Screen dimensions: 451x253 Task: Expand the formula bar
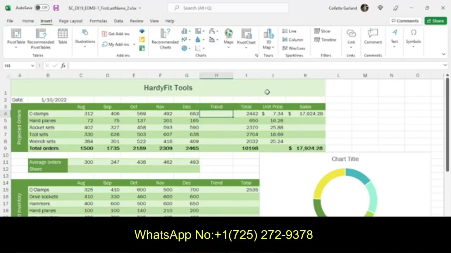pos(445,65)
